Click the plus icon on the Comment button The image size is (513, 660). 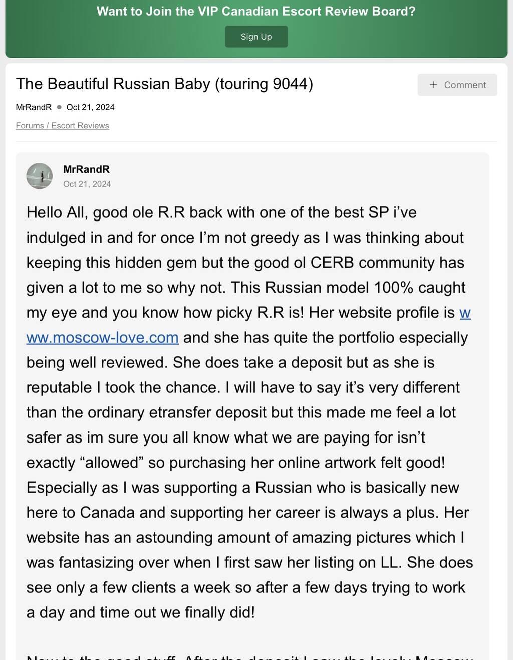pos(433,85)
